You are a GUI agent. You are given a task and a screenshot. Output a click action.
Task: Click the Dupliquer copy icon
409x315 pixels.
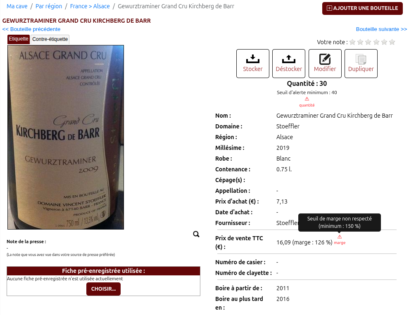[361, 63]
